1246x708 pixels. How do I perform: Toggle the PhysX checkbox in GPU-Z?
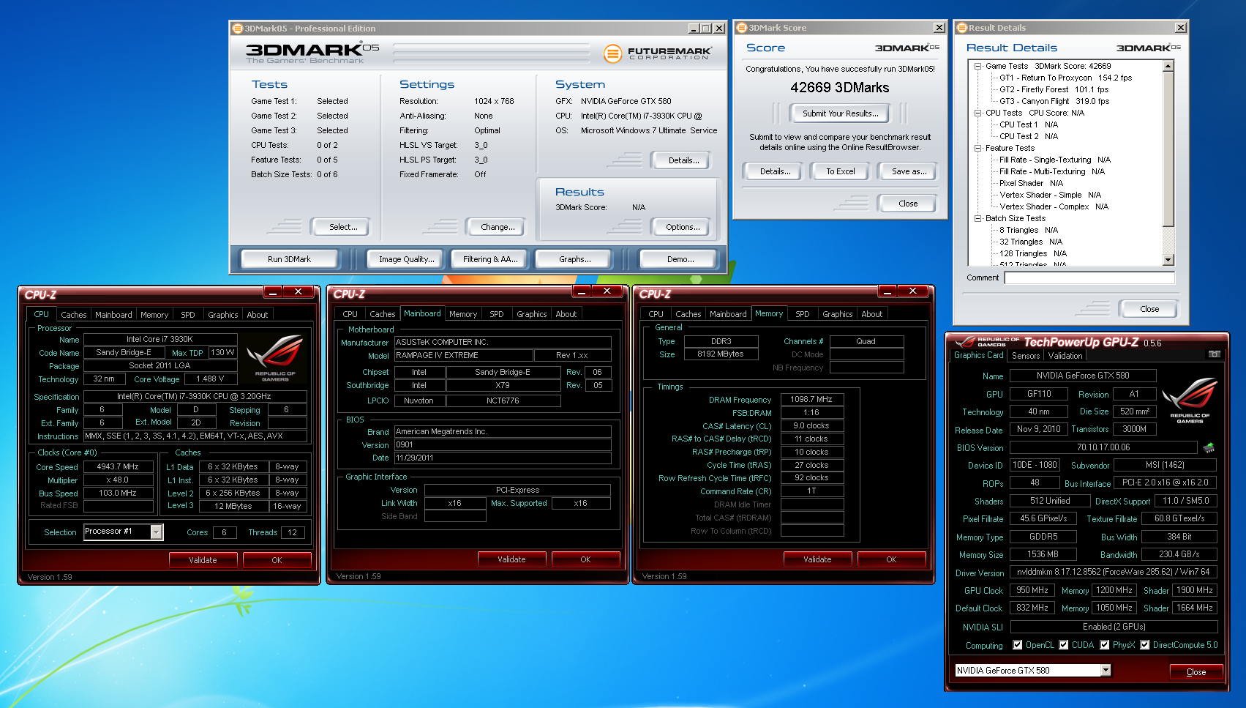[1105, 645]
